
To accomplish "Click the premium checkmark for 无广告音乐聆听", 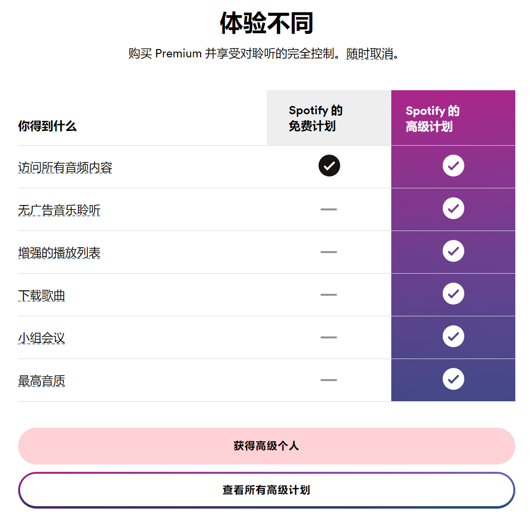I will point(453,208).
